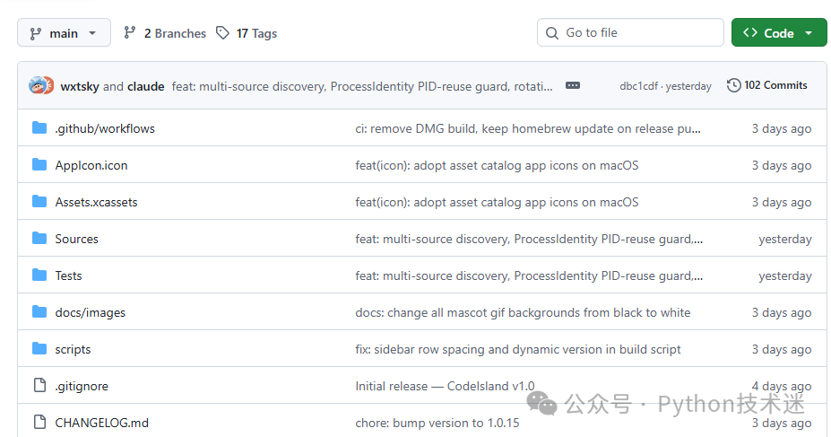Screen dimensions: 831x437
Task: Click the wxtsky and claude avatar
Action: (x=41, y=85)
